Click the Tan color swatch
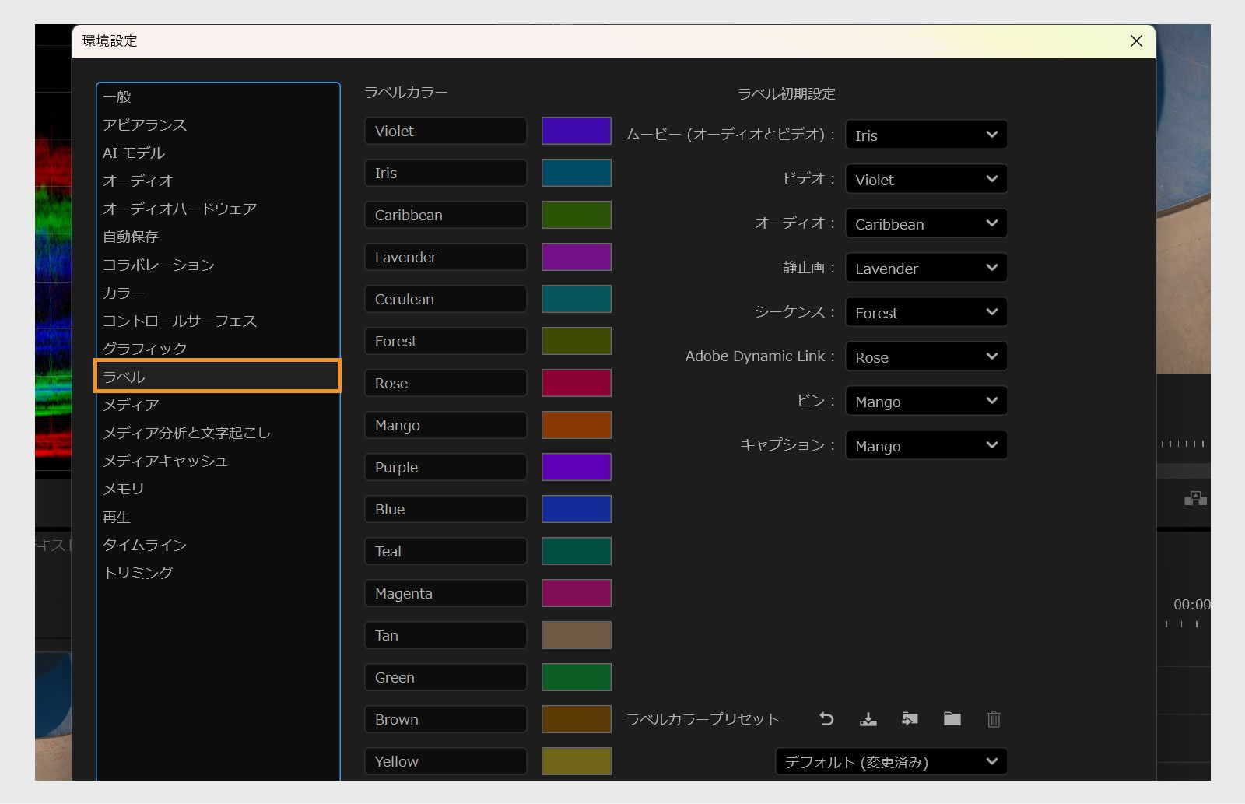The image size is (1245, 804). click(577, 635)
